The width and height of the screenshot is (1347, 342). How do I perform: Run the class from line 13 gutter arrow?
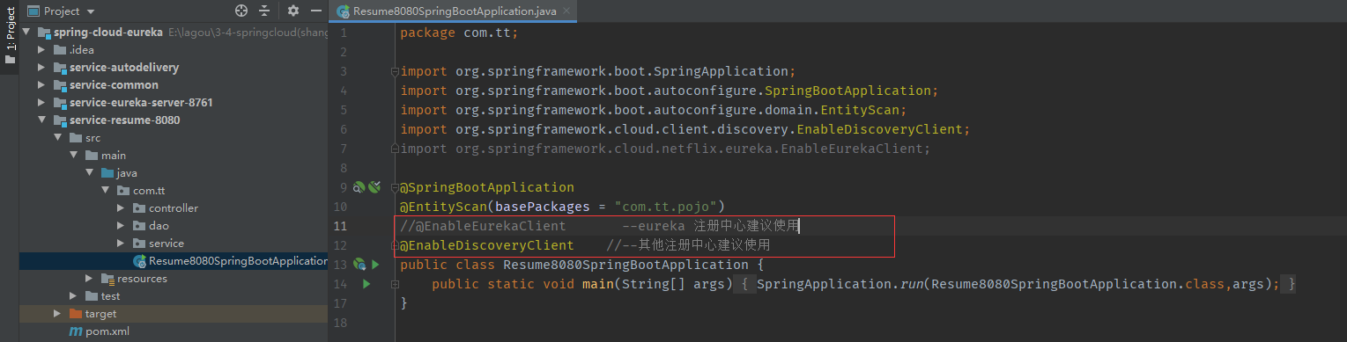point(375,264)
